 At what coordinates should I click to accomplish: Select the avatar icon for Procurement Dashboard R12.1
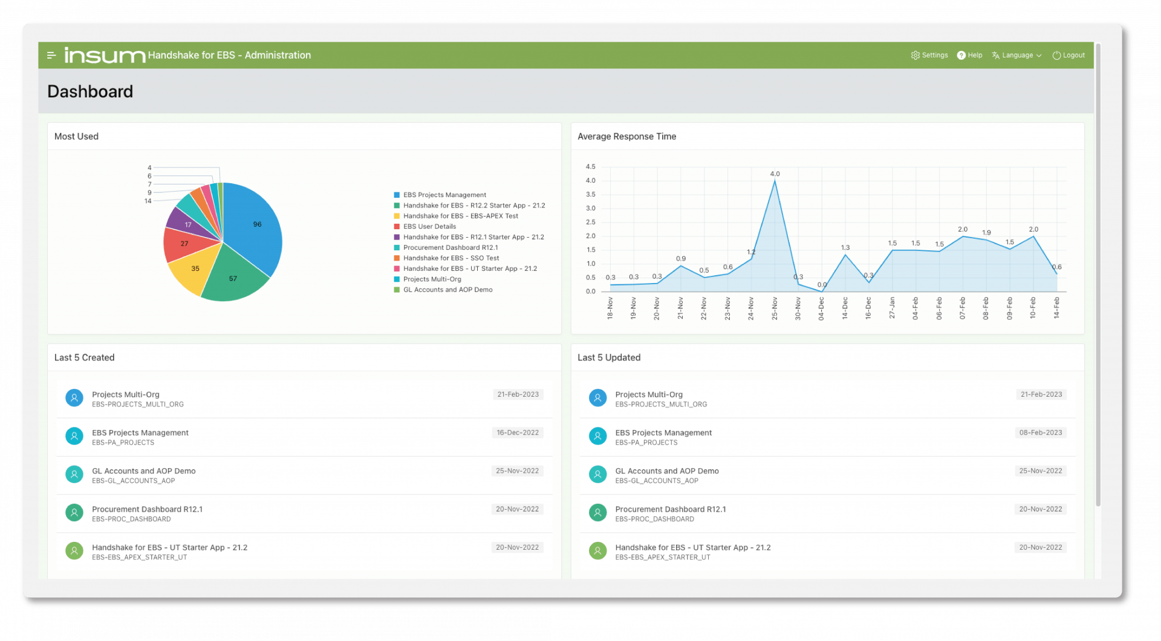[x=74, y=512]
